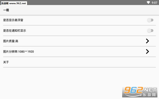Expand 图片质量 options via chevron arrow
159x99 pixels.
click(x=147, y=41)
